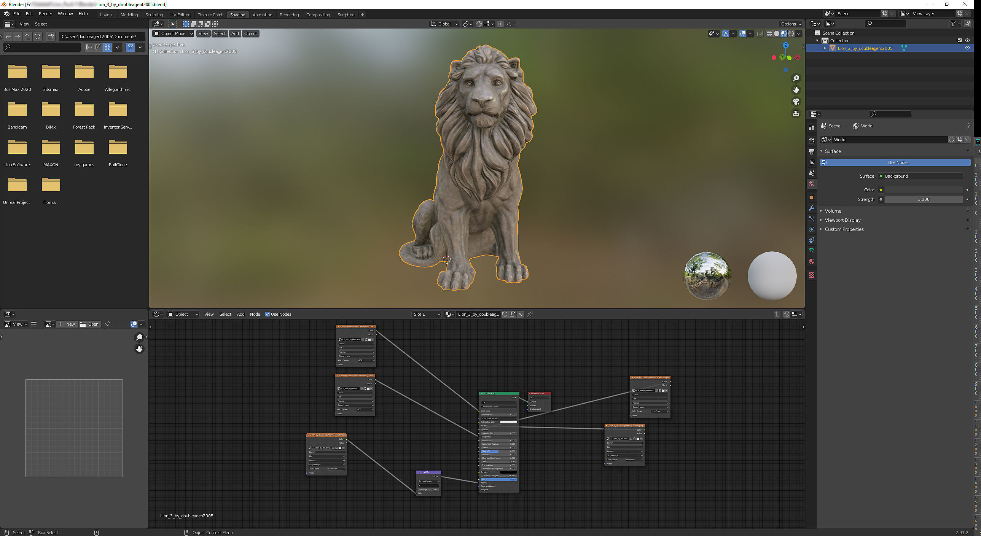
Task: Open the Material properties tab
Action: (812, 261)
